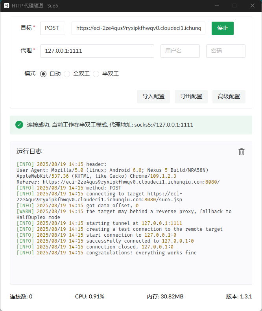Viewport: 262px width, 311px height.
Task: Clear the run log with trash icon
Action: pyautogui.click(x=242, y=152)
